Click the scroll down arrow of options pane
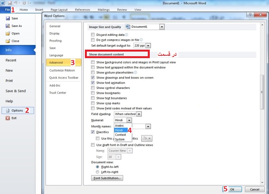Screen dimensions: 269x194 tap(262, 182)
